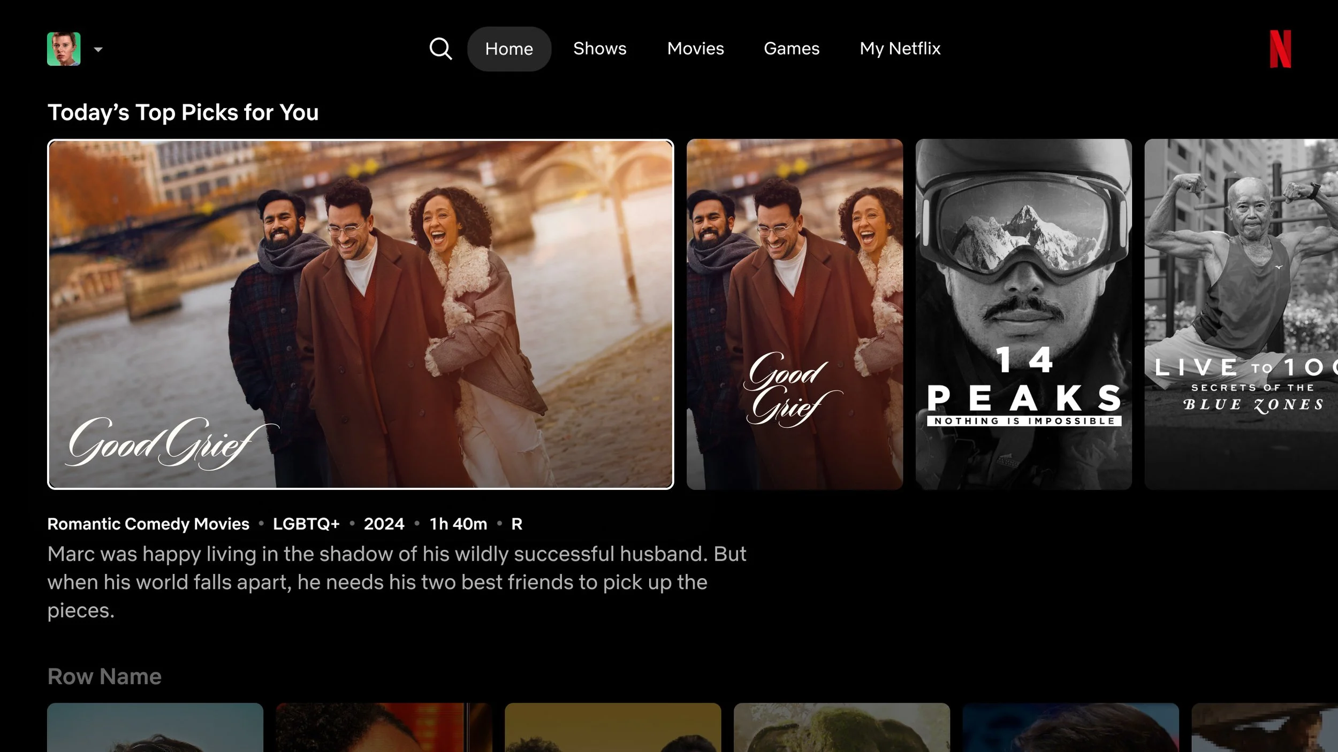The width and height of the screenshot is (1338, 752).
Task: Select the profile avatar picture
Action: pos(64,49)
